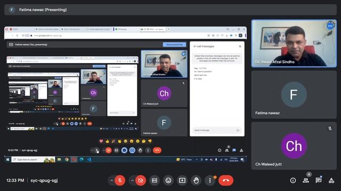Switch to if else statement tab
This screenshot has width=341, height=191.
[99, 29]
